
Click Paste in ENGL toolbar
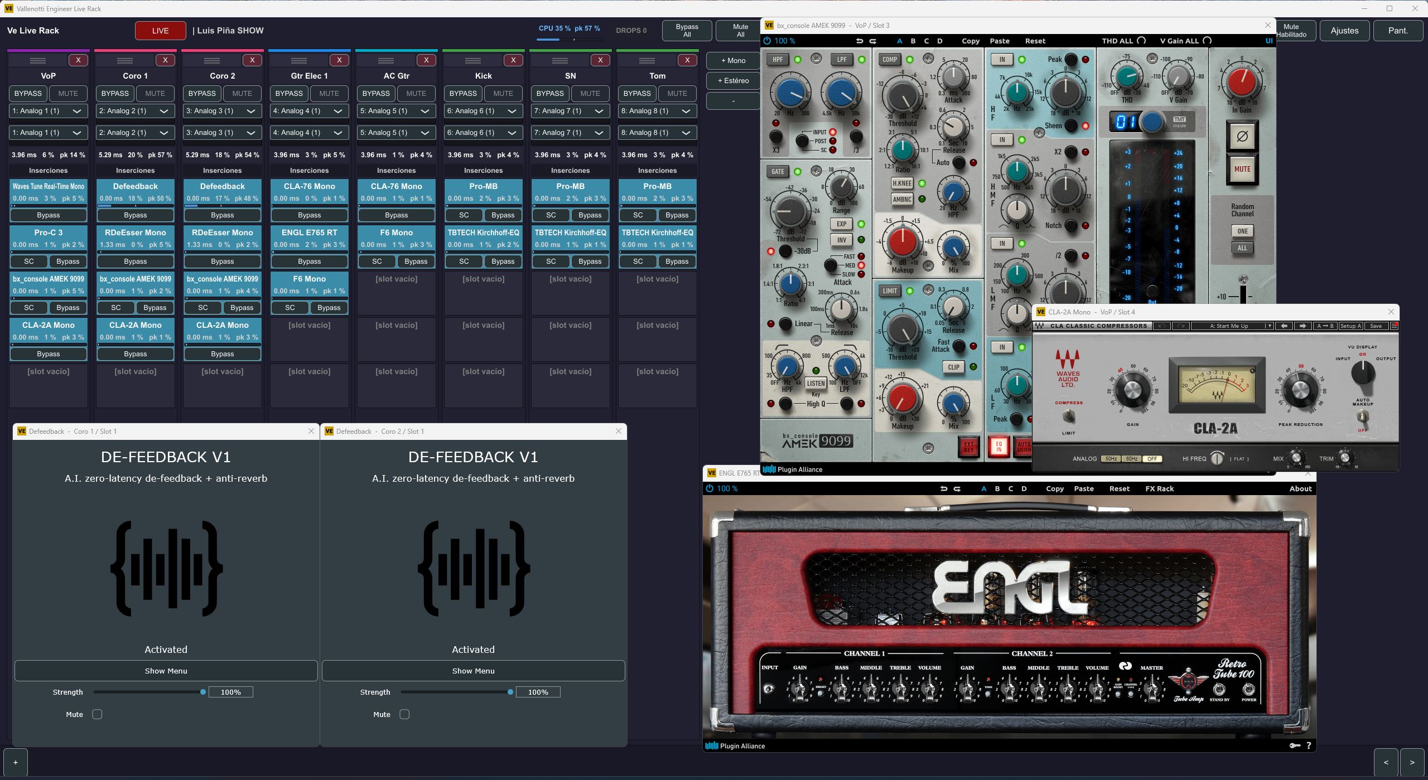tap(1084, 488)
